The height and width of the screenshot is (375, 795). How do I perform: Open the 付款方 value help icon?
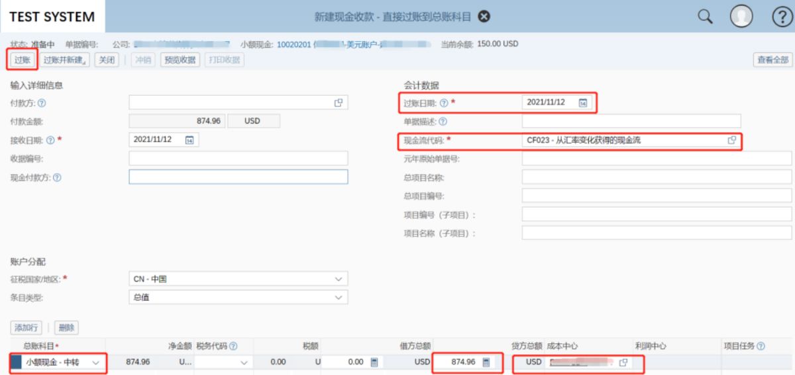[x=339, y=103]
